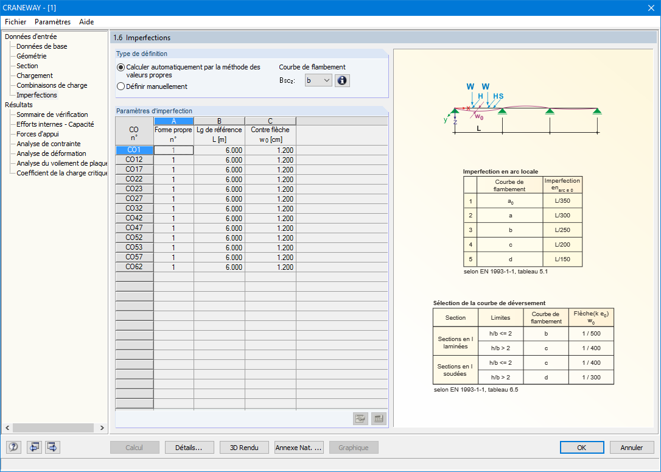Select the CO52 row header
This screenshot has height=472, width=661.
tap(134, 238)
